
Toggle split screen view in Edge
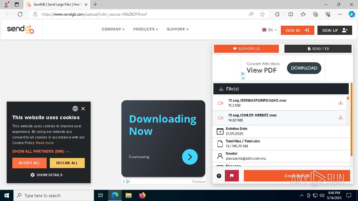291,14
